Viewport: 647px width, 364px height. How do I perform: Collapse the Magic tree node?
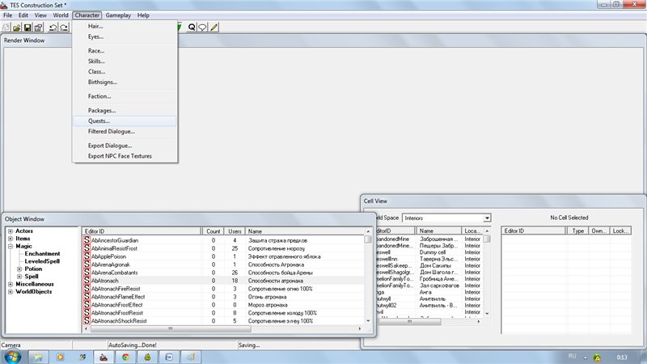coord(11,247)
